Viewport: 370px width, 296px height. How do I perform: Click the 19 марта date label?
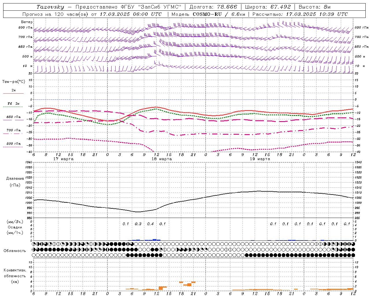point(260,159)
